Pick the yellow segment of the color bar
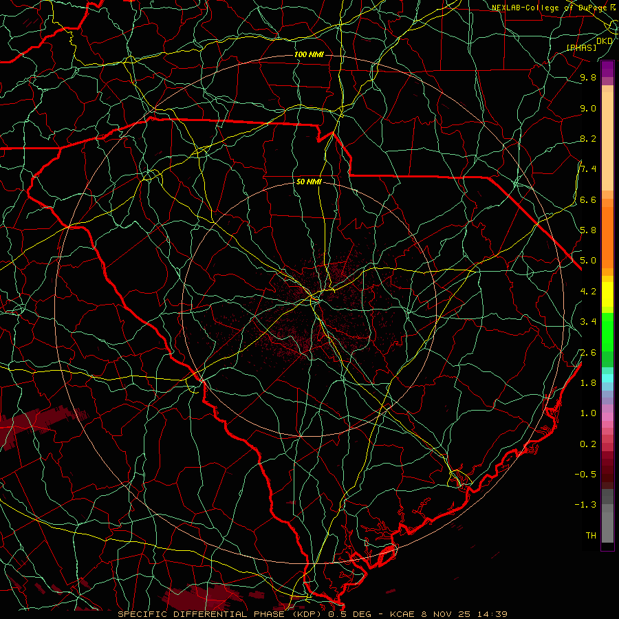The height and width of the screenshot is (619, 619). coord(607,294)
